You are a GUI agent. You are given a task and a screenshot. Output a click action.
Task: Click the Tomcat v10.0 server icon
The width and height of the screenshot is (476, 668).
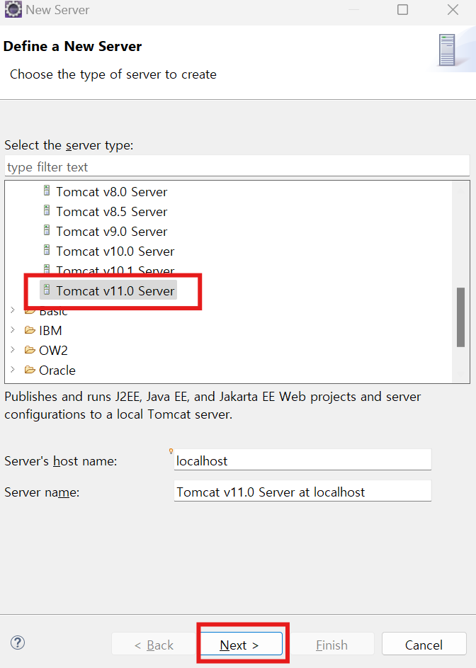coord(47,250)
